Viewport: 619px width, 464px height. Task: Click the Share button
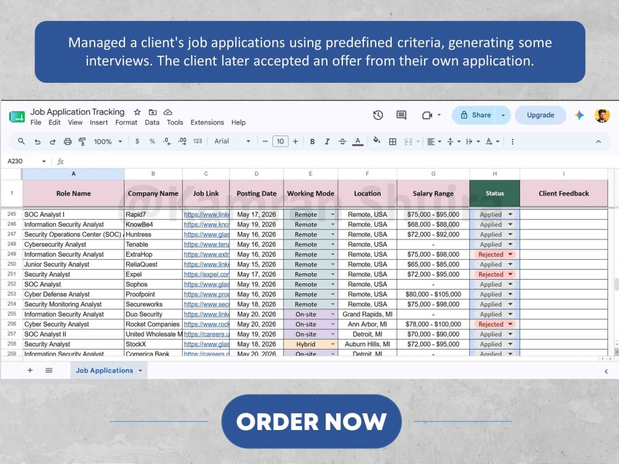click(x=475, y=115)
